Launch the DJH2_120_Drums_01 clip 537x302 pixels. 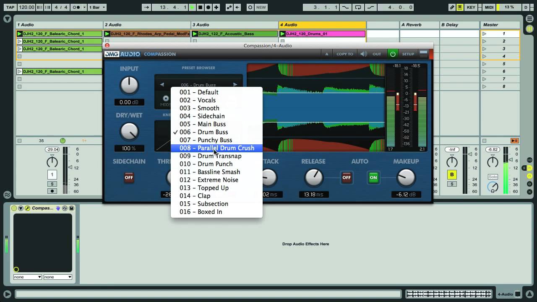[282, 34]
